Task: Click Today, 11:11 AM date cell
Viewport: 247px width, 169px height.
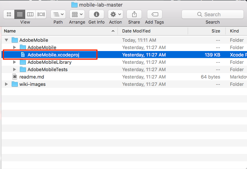Action: coord(139,40)
